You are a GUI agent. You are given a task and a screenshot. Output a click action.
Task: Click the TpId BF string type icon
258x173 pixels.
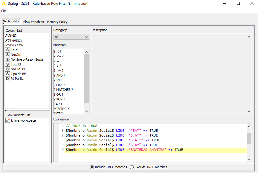(x=7, y=64)
